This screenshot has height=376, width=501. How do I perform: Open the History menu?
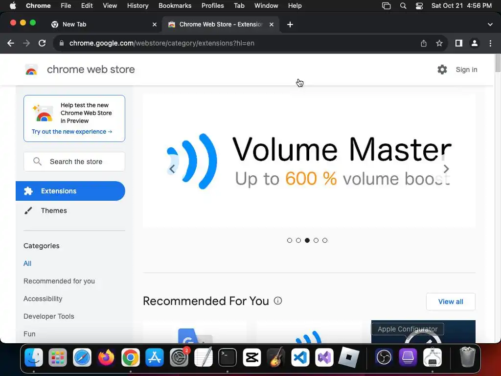pyautogui.click(x=137, y=6)
